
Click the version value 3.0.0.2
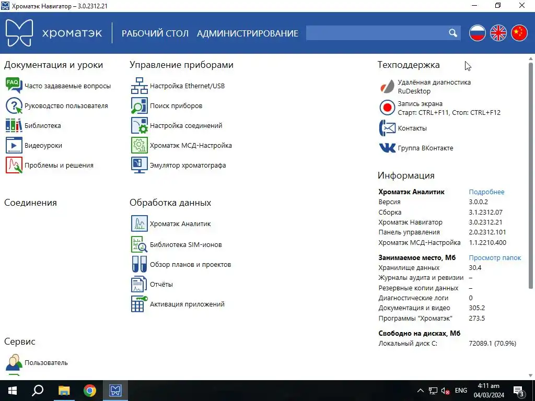click(479, 202)
